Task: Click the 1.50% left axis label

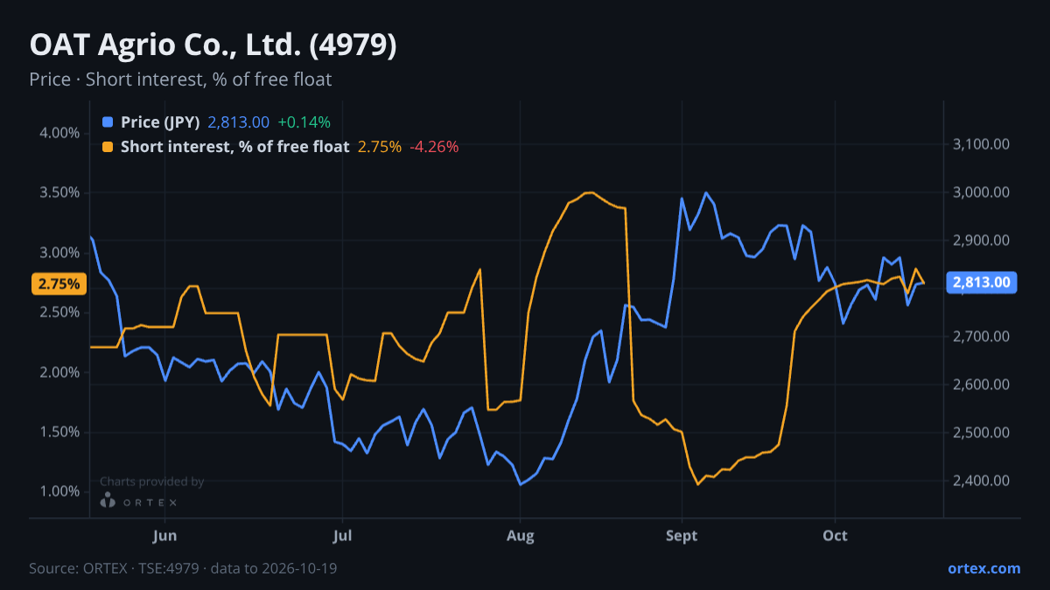Action: 60,432
